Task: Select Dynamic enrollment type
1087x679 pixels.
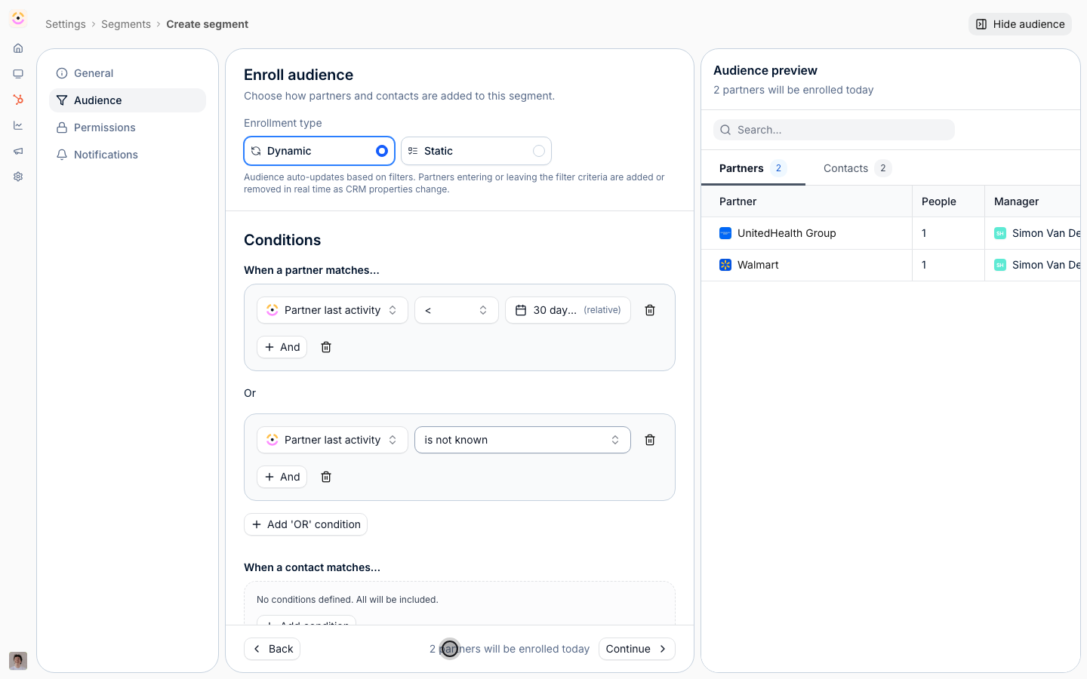Action: pos(319,151)
